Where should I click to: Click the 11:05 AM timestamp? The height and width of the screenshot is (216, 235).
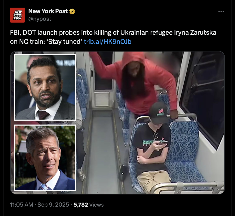[22, 205]
